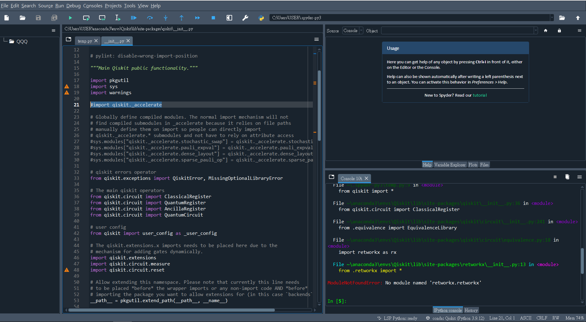Open the Help pane options menu
This screenshot has height=322, width=586.
click(579, 31)
